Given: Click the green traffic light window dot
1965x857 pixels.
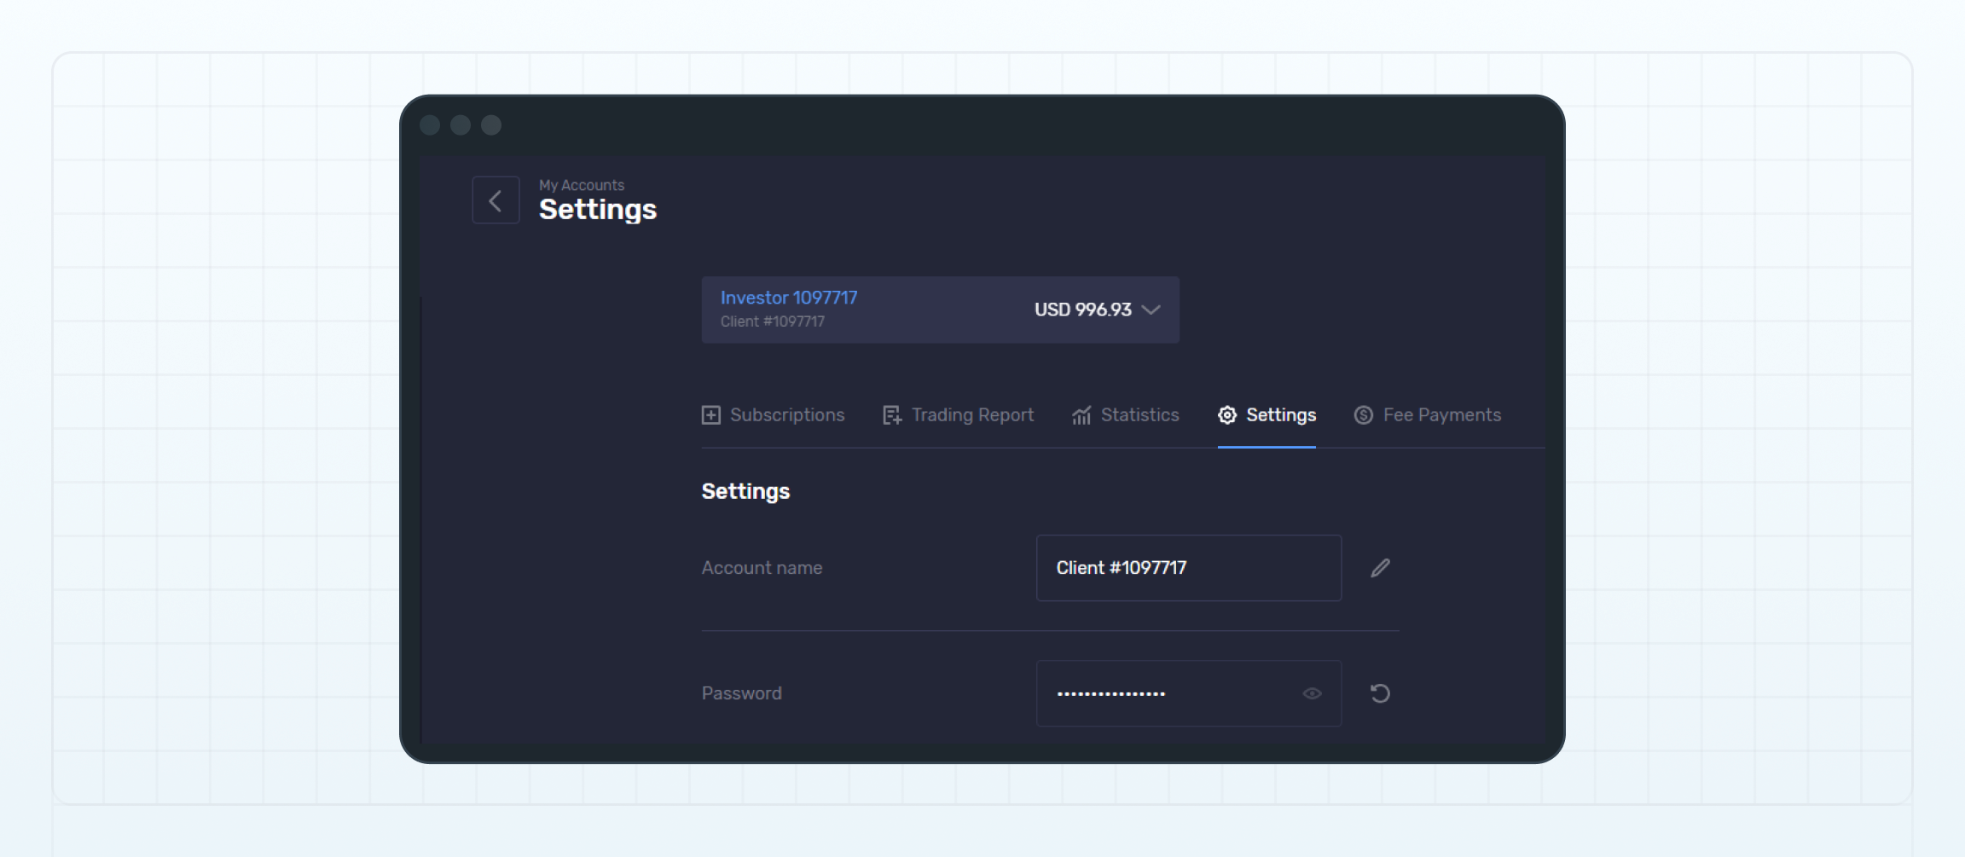Looking at the screenshot, I should coord(491,124).
